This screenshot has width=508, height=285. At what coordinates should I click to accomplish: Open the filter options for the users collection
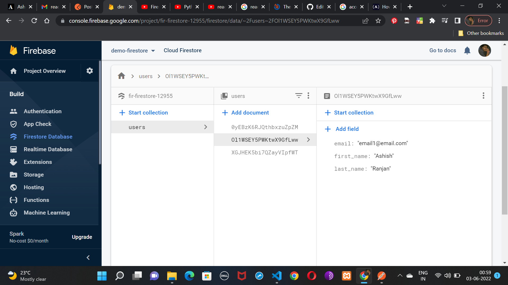pyautogui.click(x=299, y=96)
